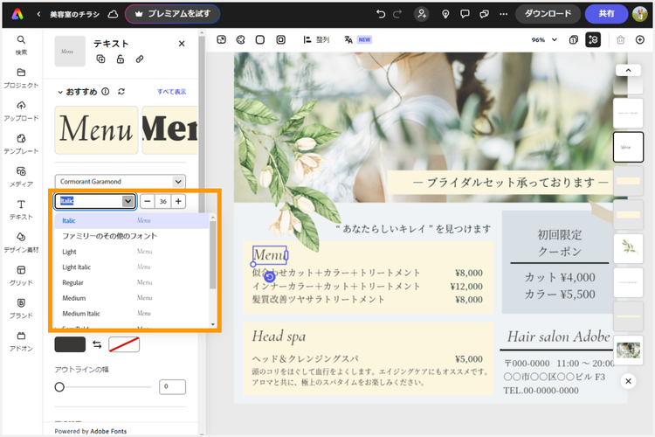Toggle the lock icon for the text
655x437 pixels.
pos(121,59)
